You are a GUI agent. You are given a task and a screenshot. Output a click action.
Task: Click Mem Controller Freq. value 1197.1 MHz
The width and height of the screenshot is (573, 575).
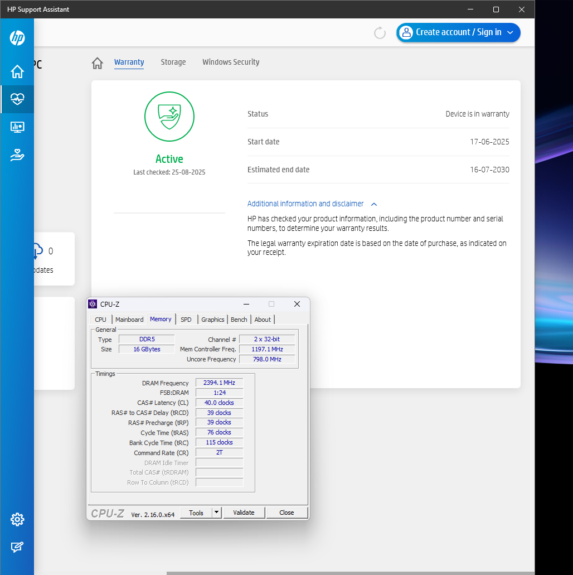267,349
